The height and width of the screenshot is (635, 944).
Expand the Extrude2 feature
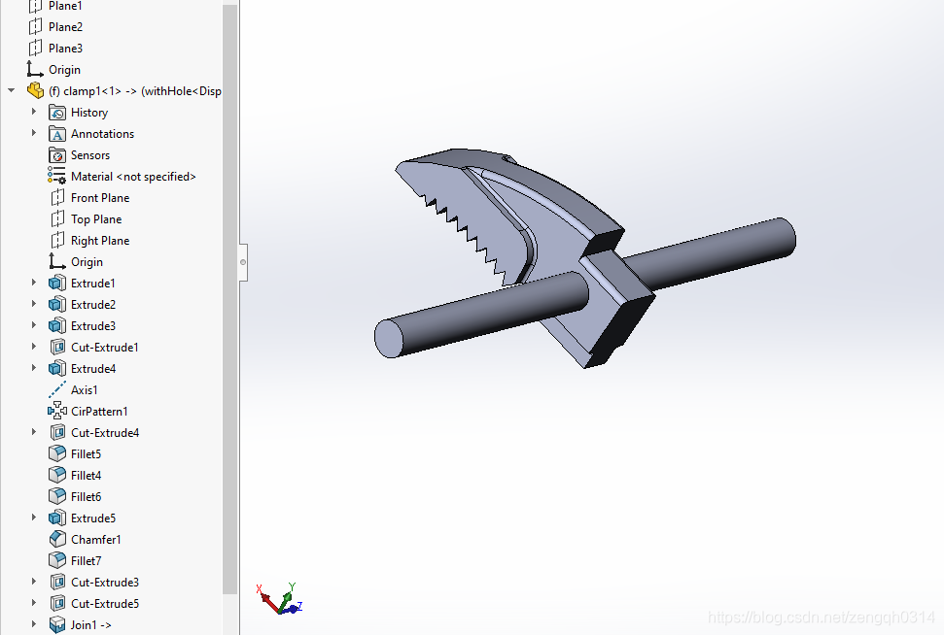click(x=34, y=304)
